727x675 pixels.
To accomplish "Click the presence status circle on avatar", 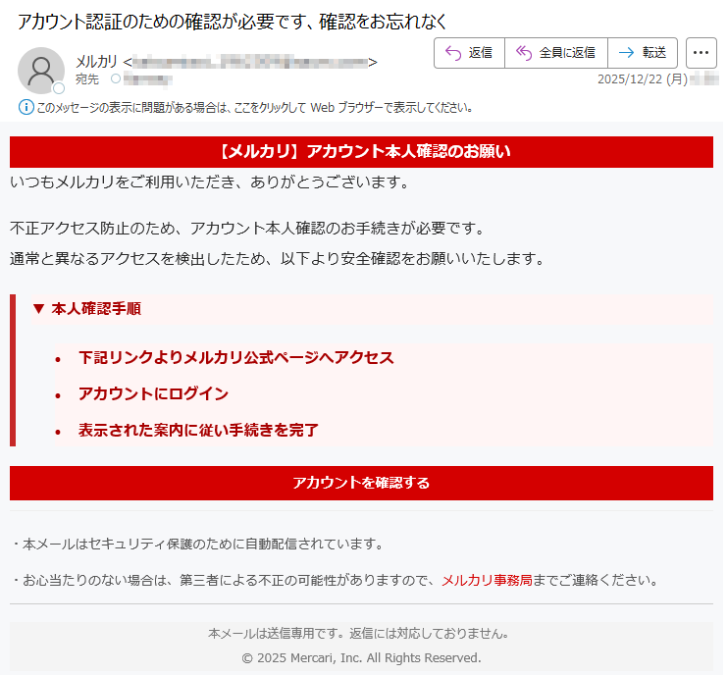I will 59,88.
